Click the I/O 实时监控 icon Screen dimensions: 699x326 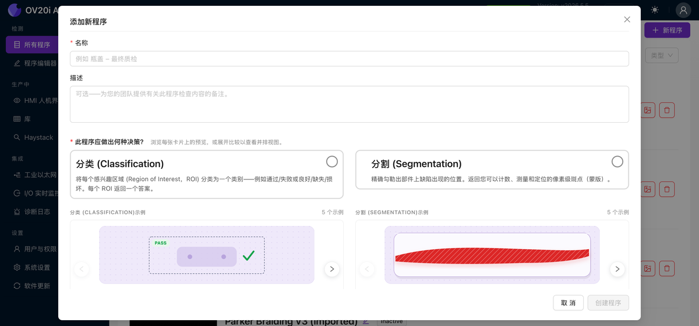click(x=17, y=193)
